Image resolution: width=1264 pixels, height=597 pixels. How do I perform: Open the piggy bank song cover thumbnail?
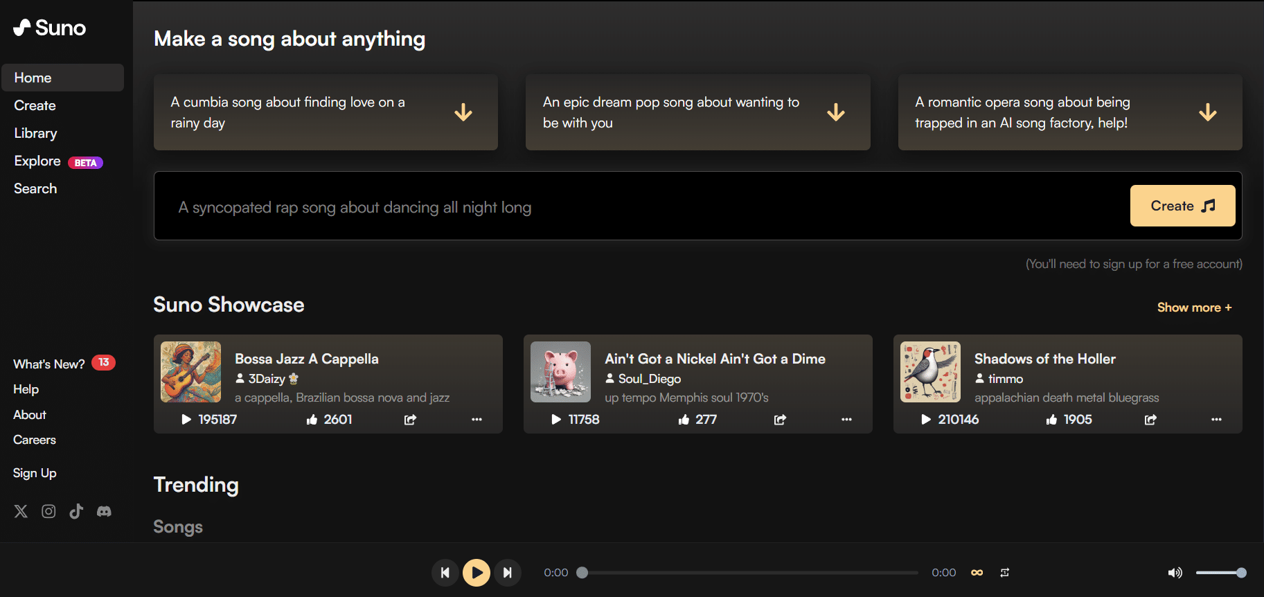coord(561,372)
